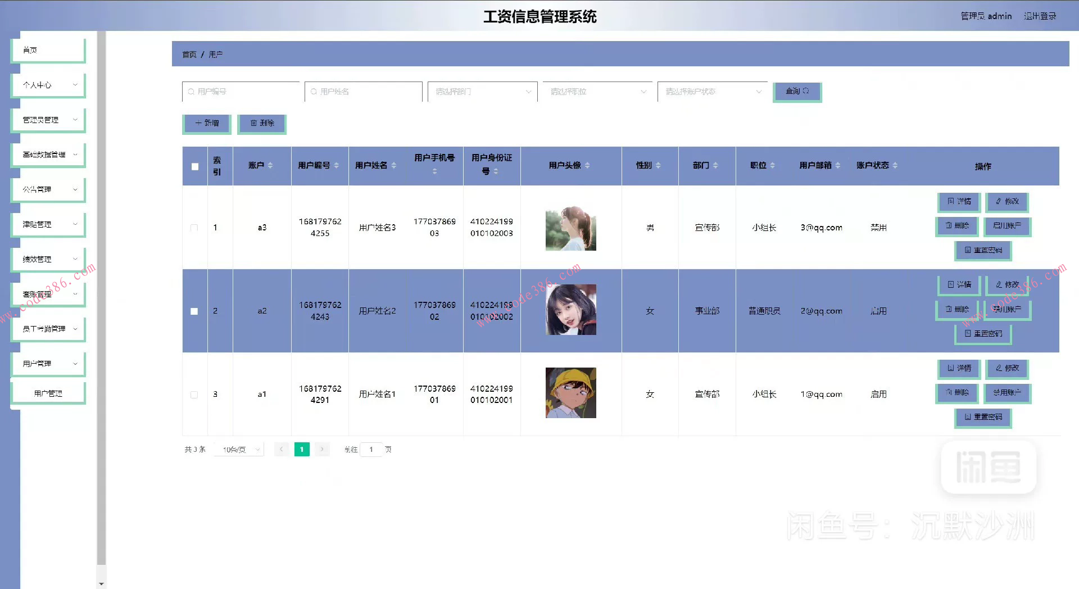Viewport: 1079px width, 589px height.
Task: Open the 请选择职位 position dropdown
Action: 597,92
